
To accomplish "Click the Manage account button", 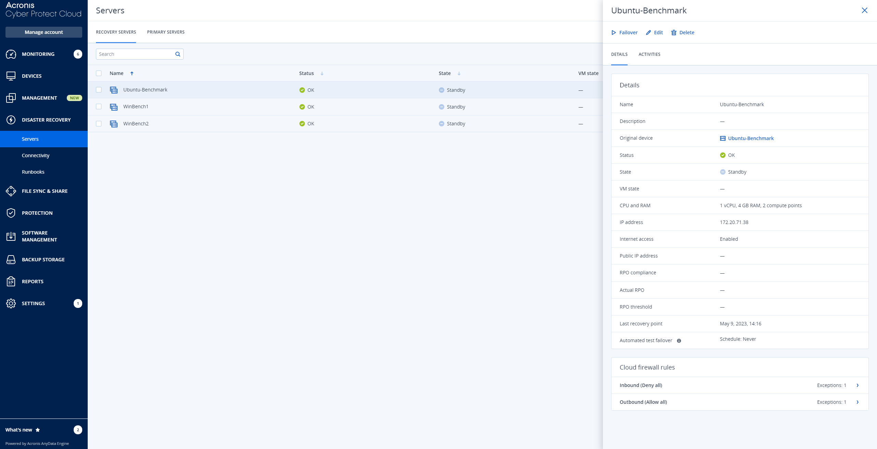I will [44, 32].
